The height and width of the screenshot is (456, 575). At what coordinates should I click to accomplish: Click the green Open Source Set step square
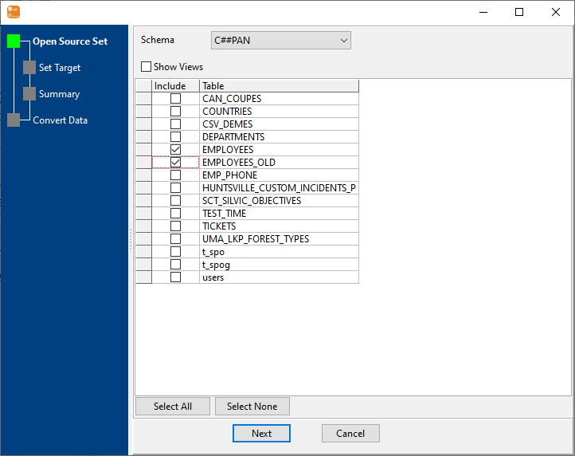click(14, 41)
